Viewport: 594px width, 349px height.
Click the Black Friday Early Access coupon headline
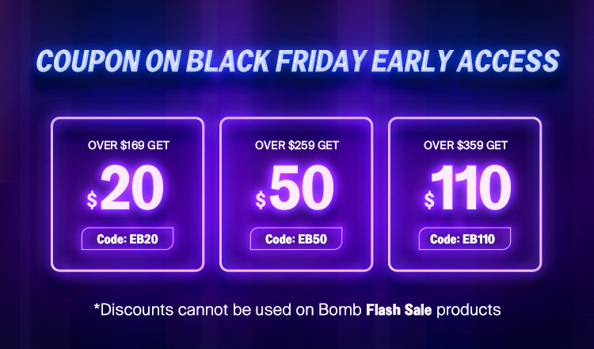296,62
